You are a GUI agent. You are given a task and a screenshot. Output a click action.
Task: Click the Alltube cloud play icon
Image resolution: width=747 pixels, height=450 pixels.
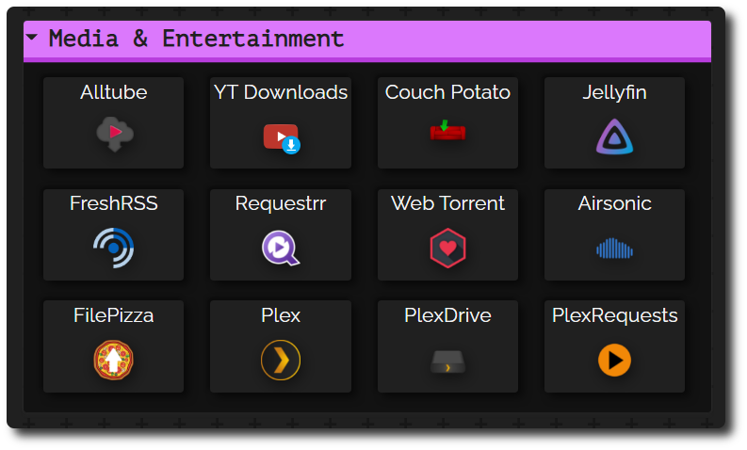tap(114, 135)
